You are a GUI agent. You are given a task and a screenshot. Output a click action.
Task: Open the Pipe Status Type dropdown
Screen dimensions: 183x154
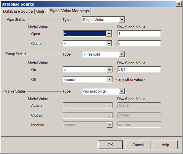[x=104, y=20]
